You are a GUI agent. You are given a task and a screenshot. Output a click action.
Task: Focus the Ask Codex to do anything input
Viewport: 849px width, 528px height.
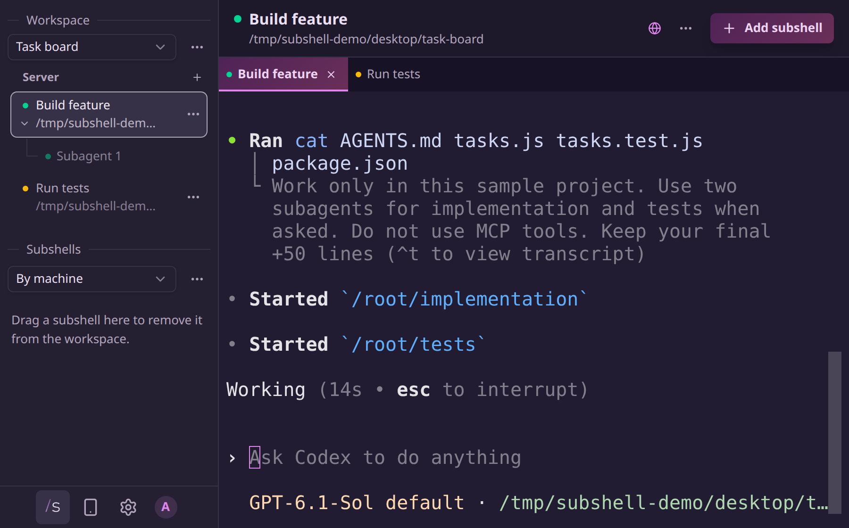click(x=384, y=458)
